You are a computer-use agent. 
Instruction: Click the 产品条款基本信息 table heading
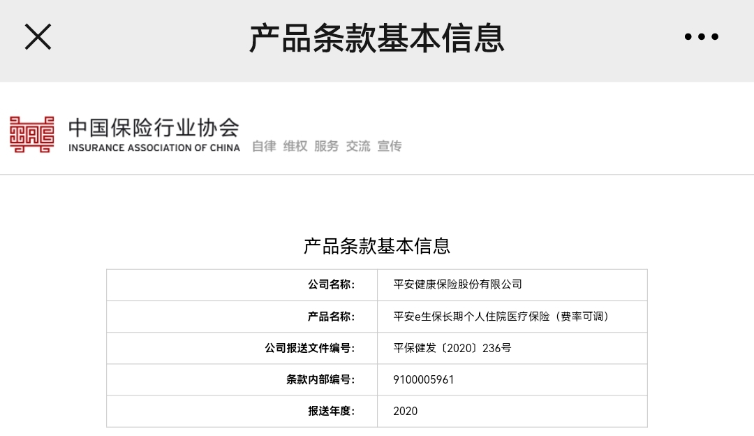coord(377,246)
